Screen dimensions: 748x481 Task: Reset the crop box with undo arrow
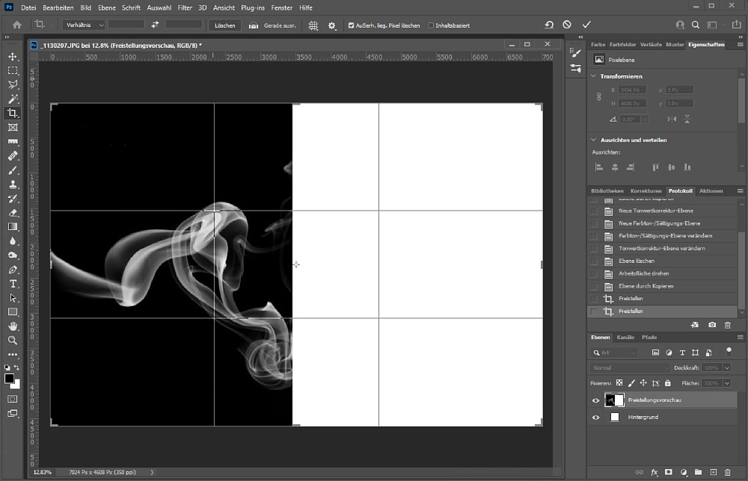coord(549,25)
